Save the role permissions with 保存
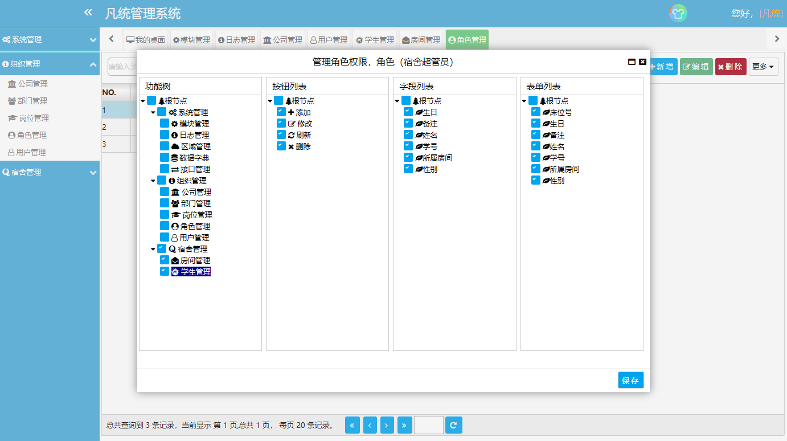The height and width of the screenshot is (441, 787). [631, 381]
